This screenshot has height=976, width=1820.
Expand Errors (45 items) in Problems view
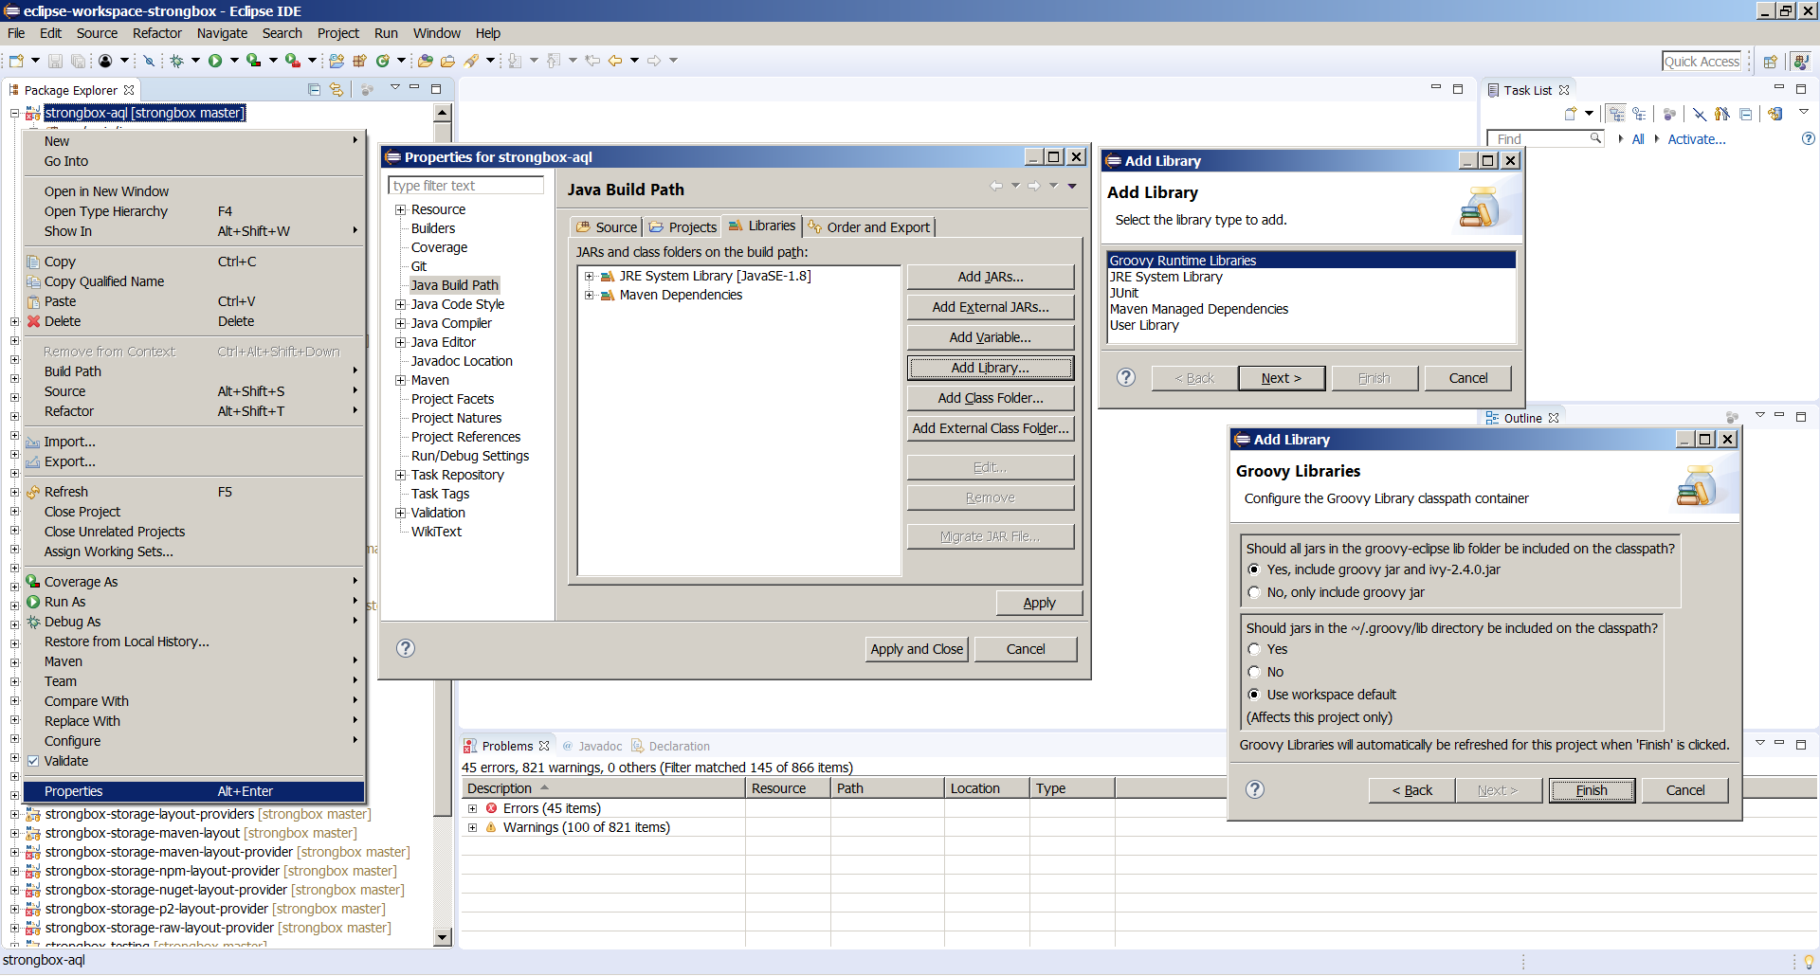472,808
